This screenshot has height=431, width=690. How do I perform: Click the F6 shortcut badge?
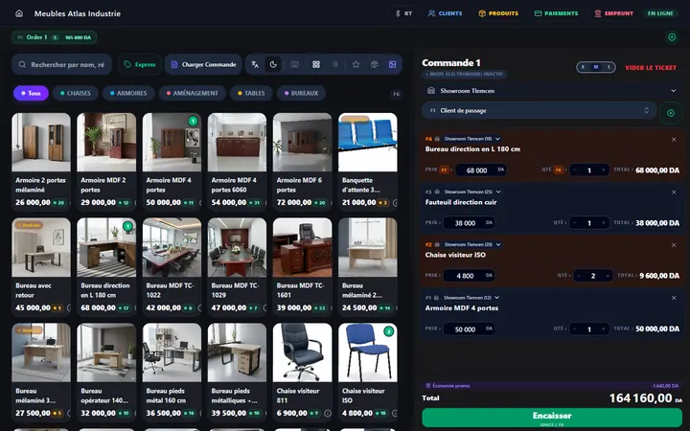pos(396,94)
